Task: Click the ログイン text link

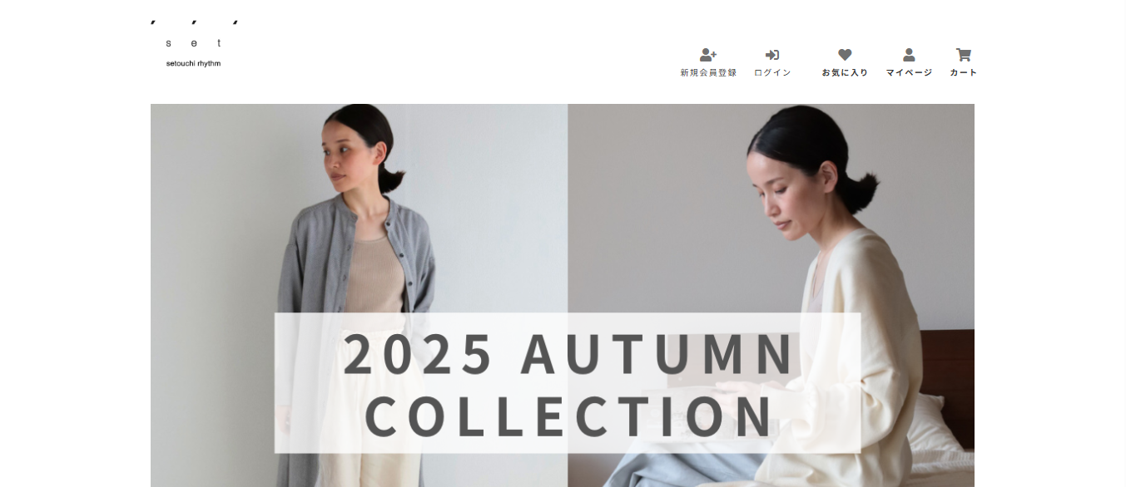Action: pyautogui.click(x=772, y=73)
